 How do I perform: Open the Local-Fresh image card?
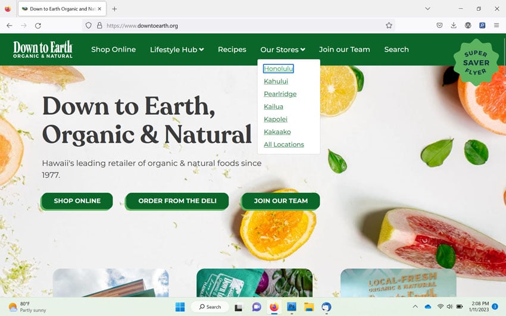(398, 283)
